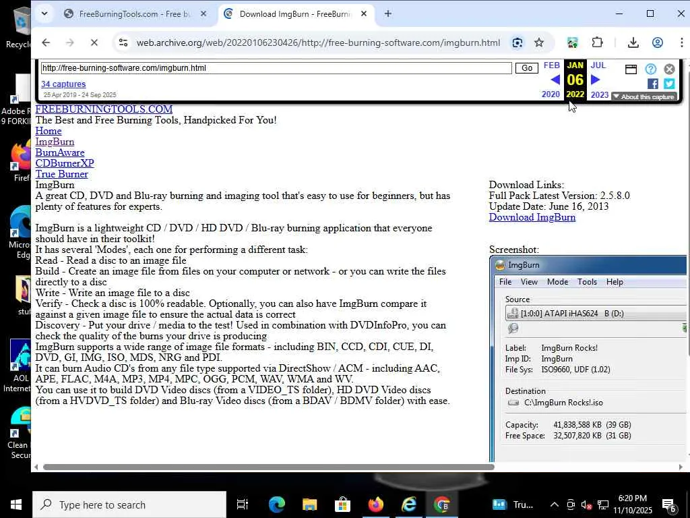The image size is (690, 518).
Task: Share the capture on Facebook
Action: point(652,84)
